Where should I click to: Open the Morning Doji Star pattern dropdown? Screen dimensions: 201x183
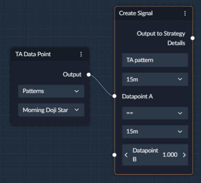pyautogui.click(x=51, y=110)
